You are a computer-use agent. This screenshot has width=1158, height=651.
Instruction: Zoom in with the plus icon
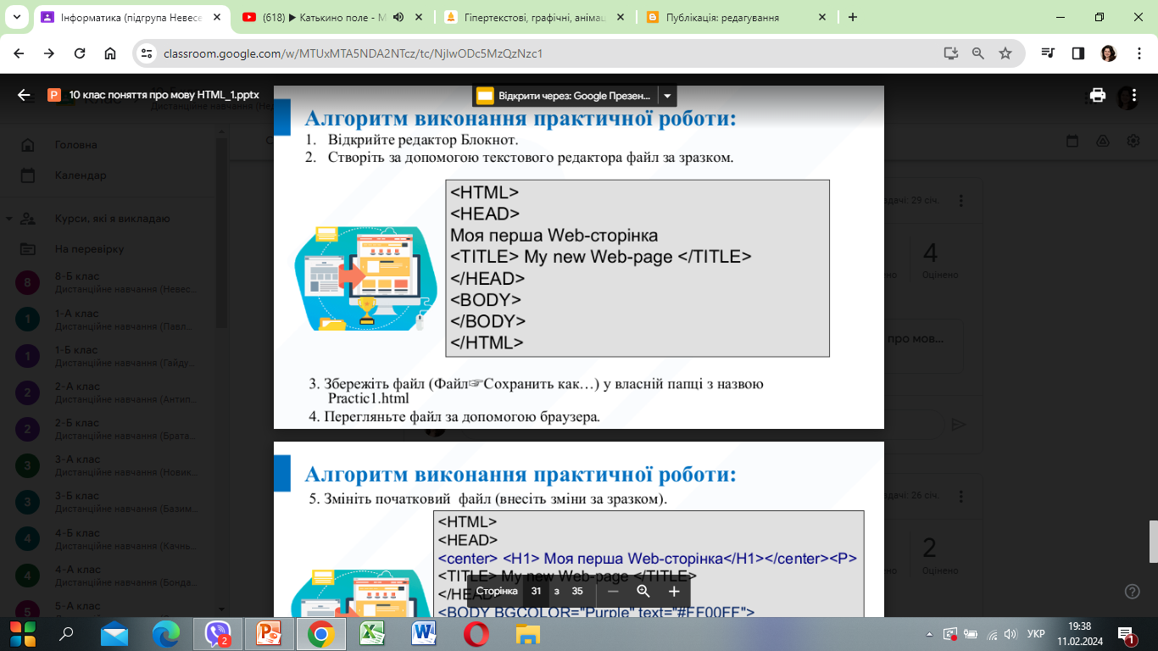(x=674, y=592)
